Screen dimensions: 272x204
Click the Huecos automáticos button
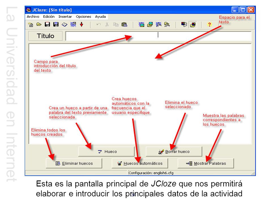(140, 163)
